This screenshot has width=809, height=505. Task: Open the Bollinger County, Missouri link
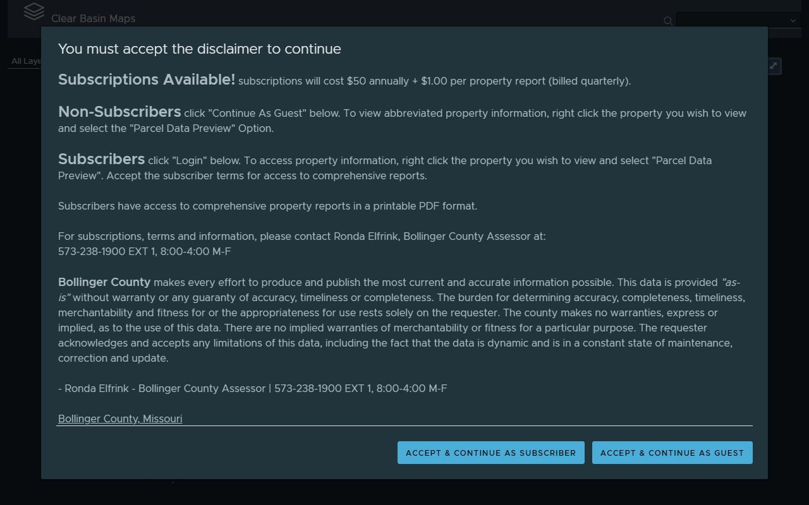pos(120,419)
